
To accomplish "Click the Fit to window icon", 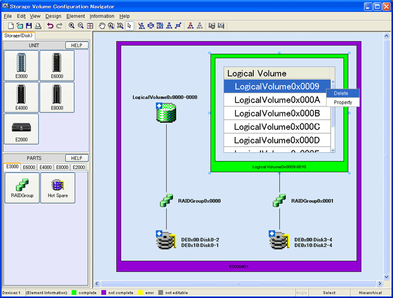I will point(90,26).
